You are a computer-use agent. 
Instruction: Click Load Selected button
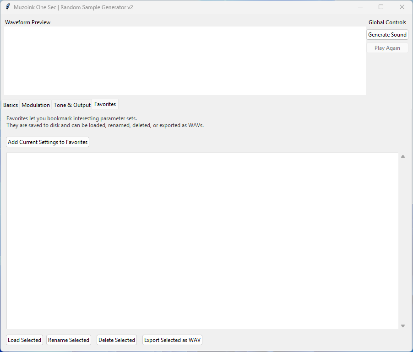coord(25,340)
